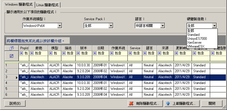Viewport: 227px width, 110px height.
Task: Sort by 來源 column header
Action: click(165, 48)
